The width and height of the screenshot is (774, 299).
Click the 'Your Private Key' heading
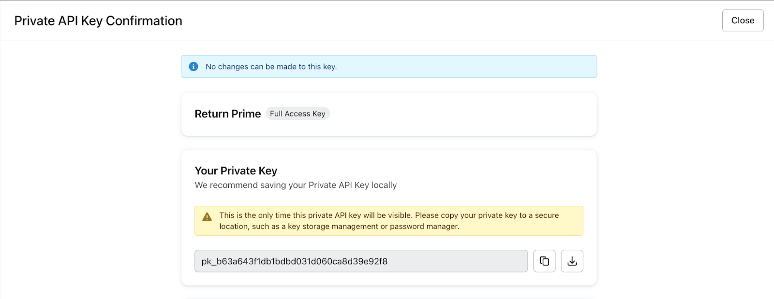coord(236,171)
